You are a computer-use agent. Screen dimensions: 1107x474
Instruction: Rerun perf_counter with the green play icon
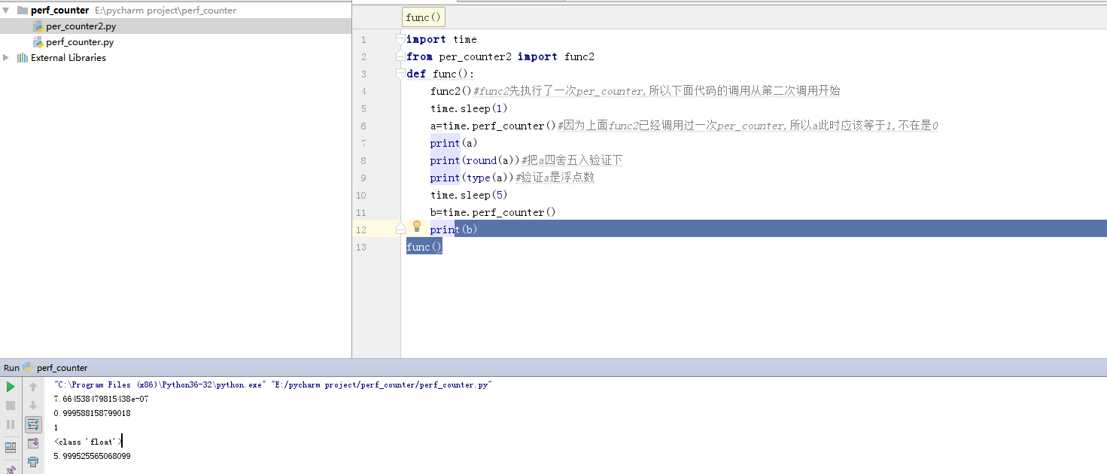pos(11,387)
